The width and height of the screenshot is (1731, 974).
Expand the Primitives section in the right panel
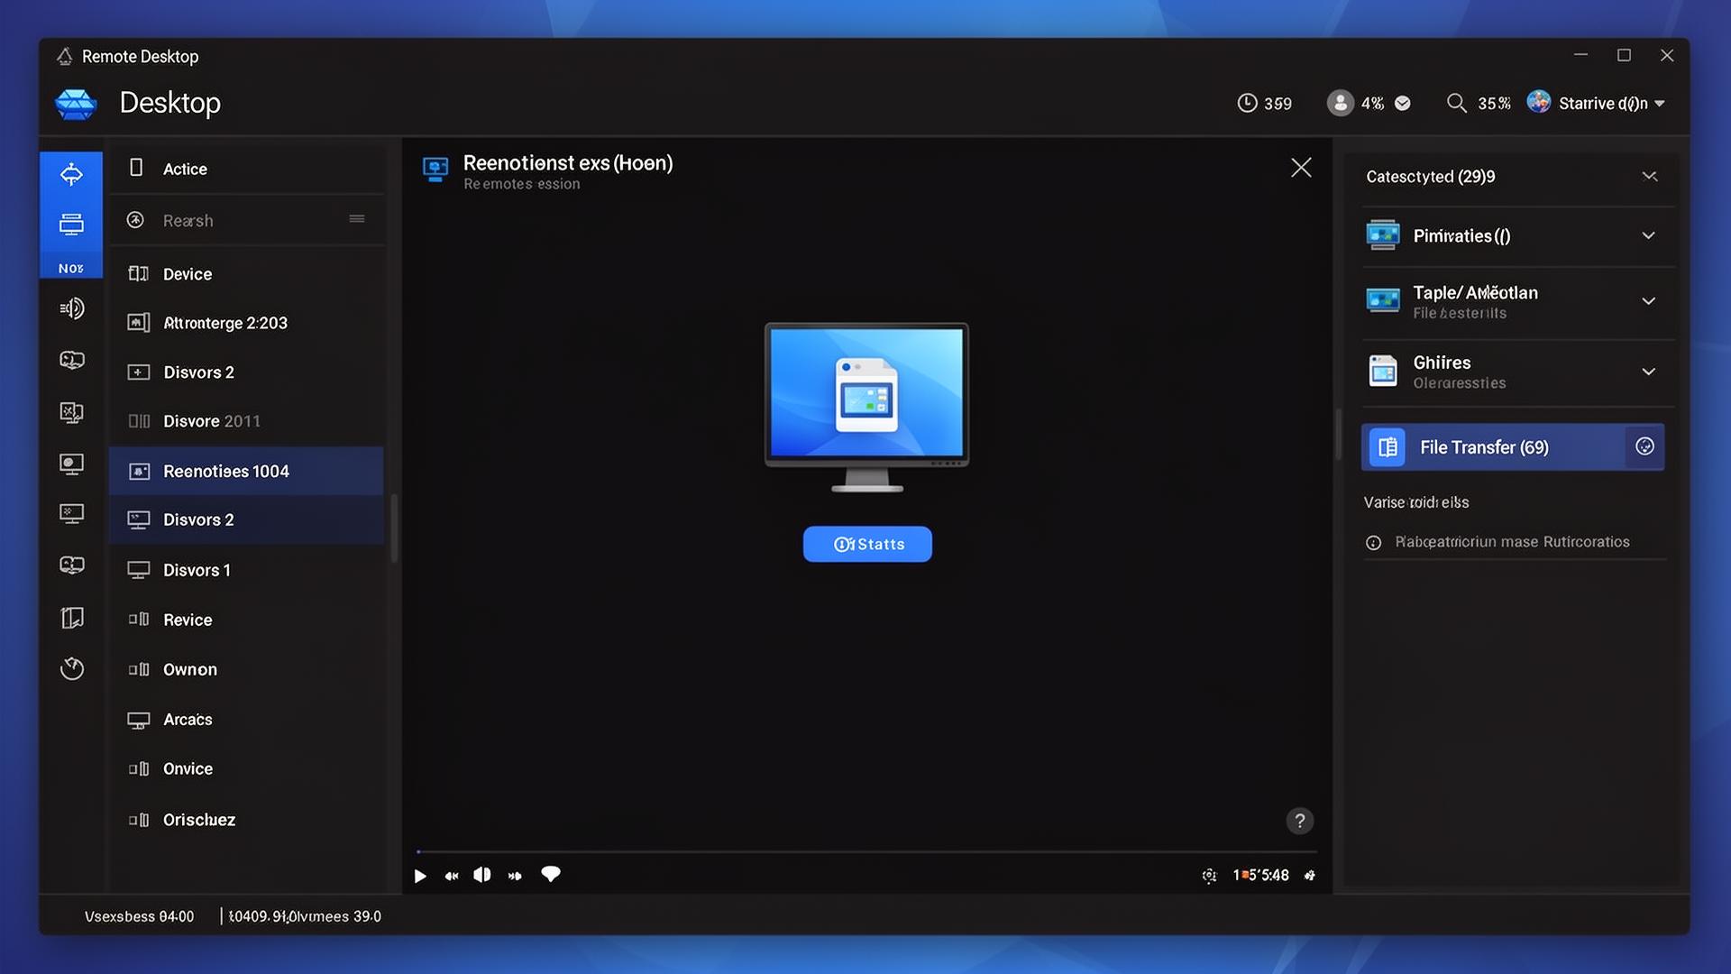[1650, 235]
